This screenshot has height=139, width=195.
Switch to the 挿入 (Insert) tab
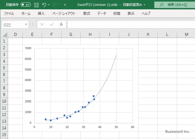coord(41,13)
